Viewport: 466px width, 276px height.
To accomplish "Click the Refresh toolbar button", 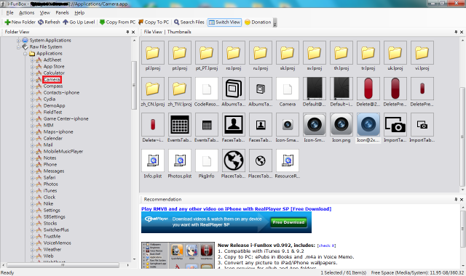I will pyautogui.click(x=49, y=23).
